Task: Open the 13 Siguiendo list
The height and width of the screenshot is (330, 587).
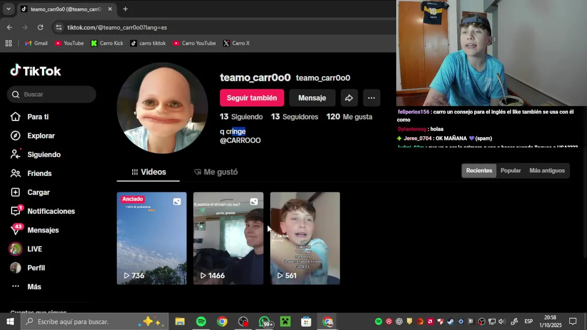Action: tap(241, 117)
